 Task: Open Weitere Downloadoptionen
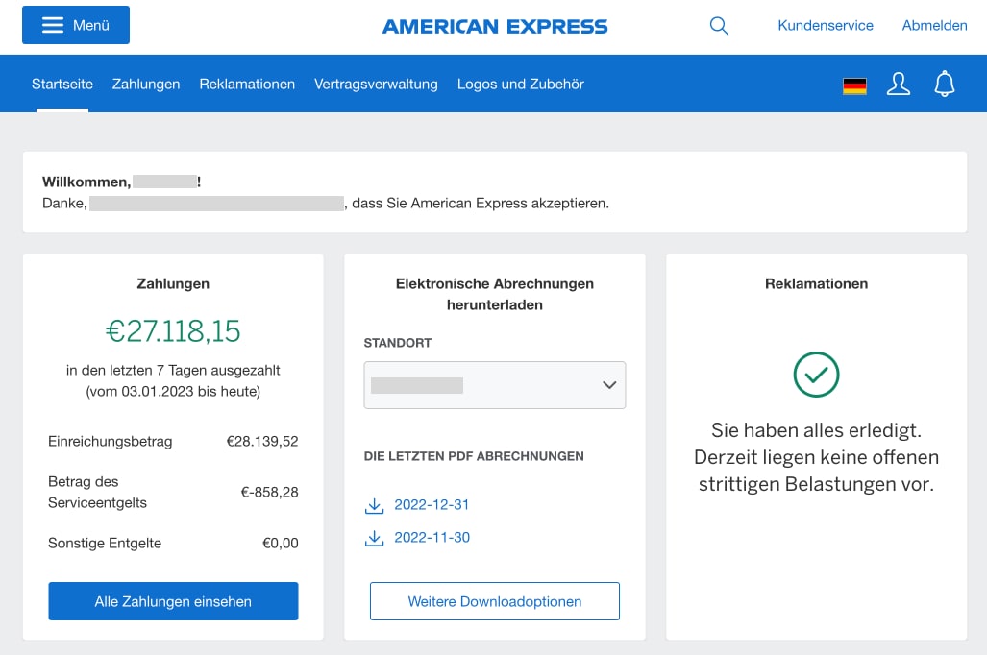494,600
